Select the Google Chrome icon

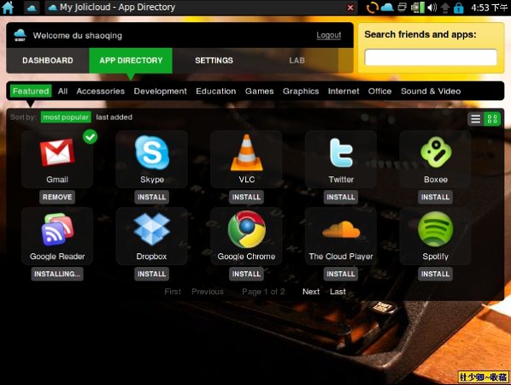point(247,229)
